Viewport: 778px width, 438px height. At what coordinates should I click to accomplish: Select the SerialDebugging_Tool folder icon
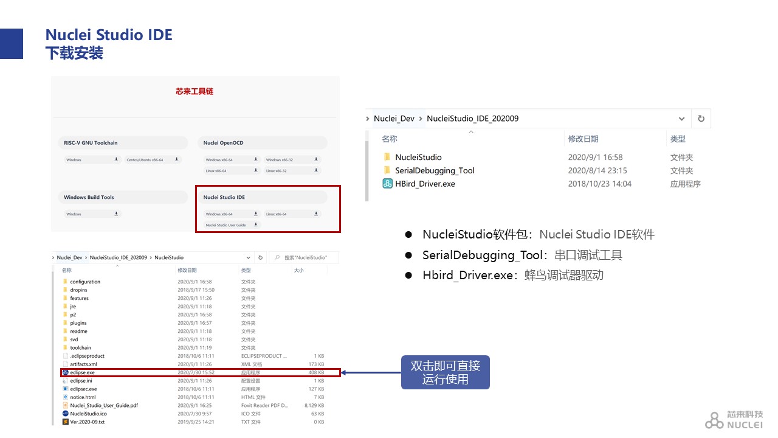point(387,170)
